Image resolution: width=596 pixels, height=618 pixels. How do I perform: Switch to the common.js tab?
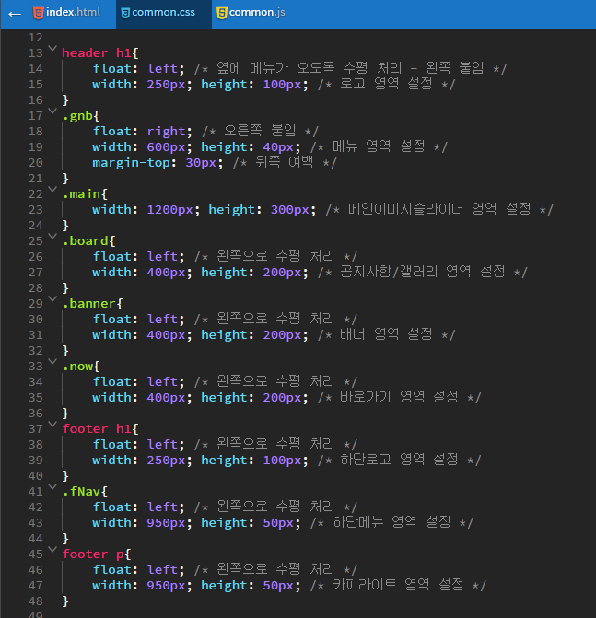point(252,14)
